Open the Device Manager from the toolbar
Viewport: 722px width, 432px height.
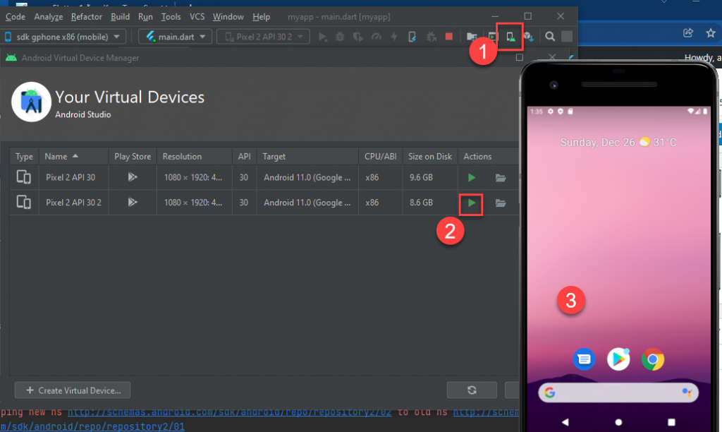coord(509,36)
